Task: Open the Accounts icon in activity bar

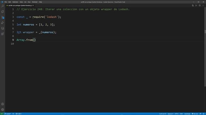Action: pos(3,104)
